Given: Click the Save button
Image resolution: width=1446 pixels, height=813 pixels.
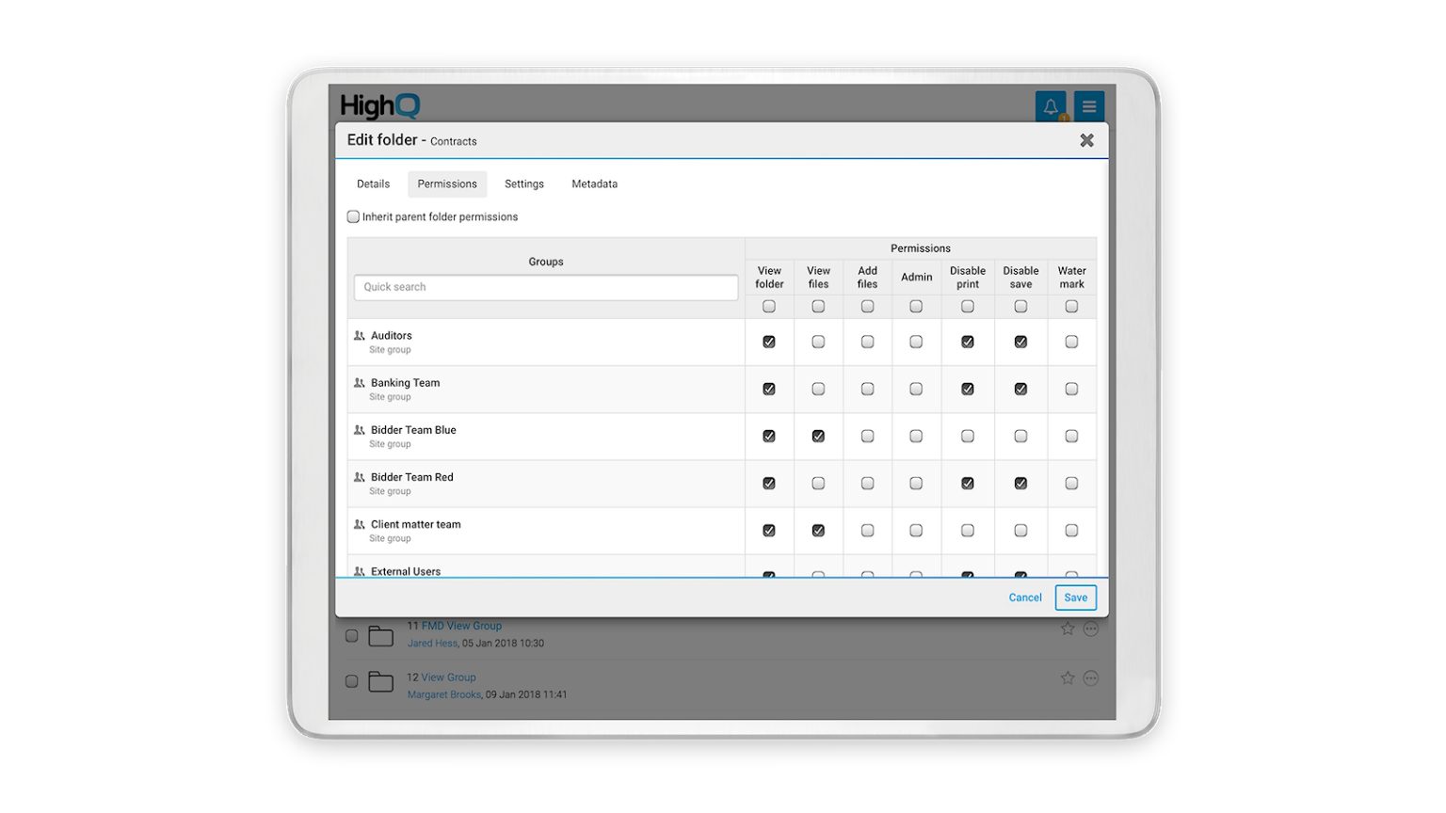Looking at the screenshot, I should (x=1075, y=597).
